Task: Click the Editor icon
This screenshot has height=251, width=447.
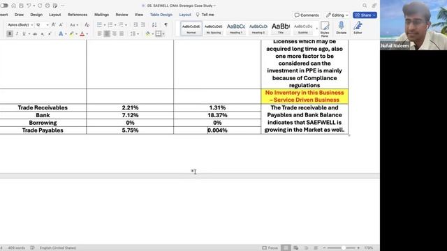Action: [x=358, y=29]
